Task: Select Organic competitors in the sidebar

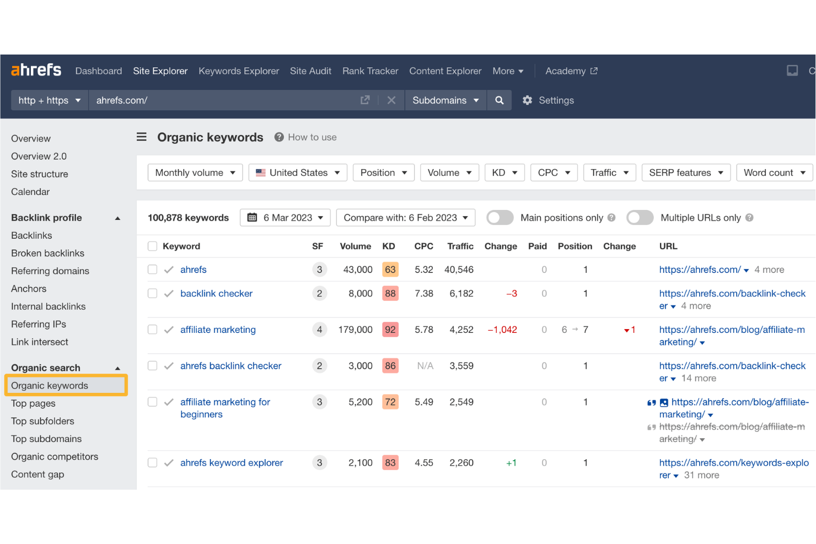Action: pos(55,456)
